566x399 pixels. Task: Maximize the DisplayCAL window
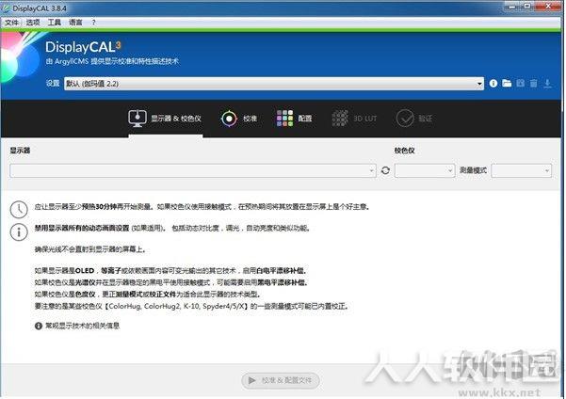pyautogui.click(x=527, y=7)
